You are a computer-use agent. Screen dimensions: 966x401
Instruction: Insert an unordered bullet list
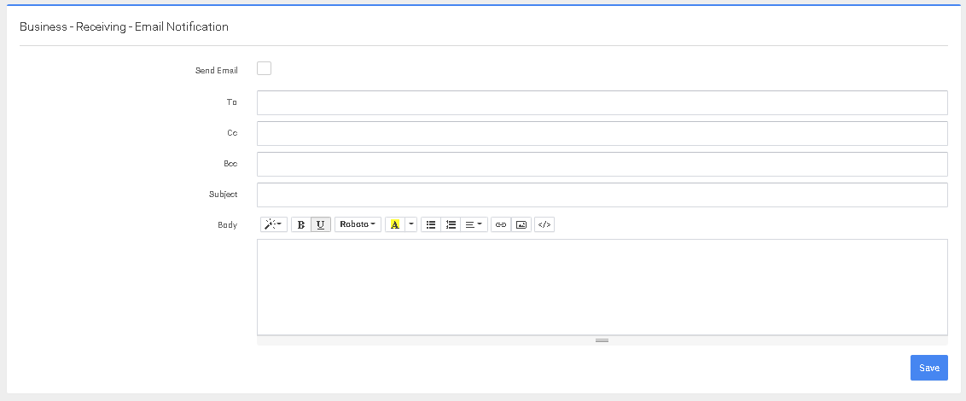[431, 224]
